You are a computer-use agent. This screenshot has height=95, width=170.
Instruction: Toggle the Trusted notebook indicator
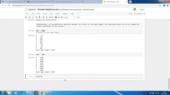click(x=130, y=14)
